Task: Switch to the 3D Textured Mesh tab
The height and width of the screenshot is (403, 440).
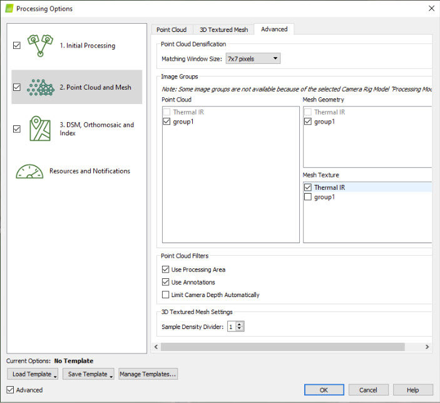Action: click(223, 29)
